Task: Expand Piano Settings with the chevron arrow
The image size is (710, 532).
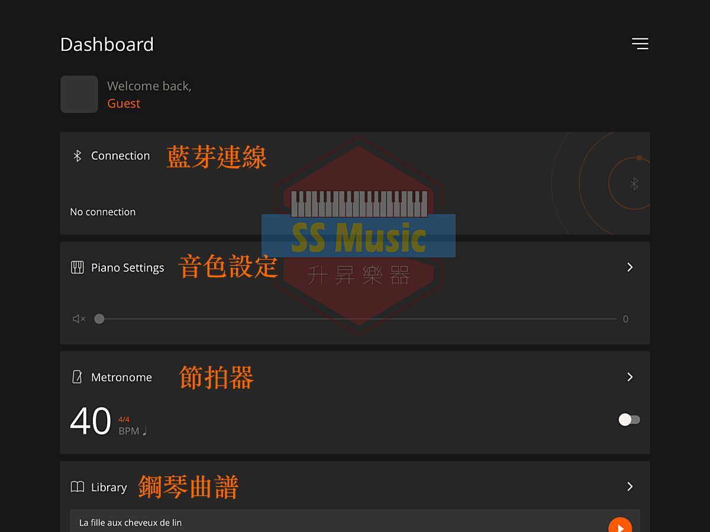Action: [x=630, y=267]
